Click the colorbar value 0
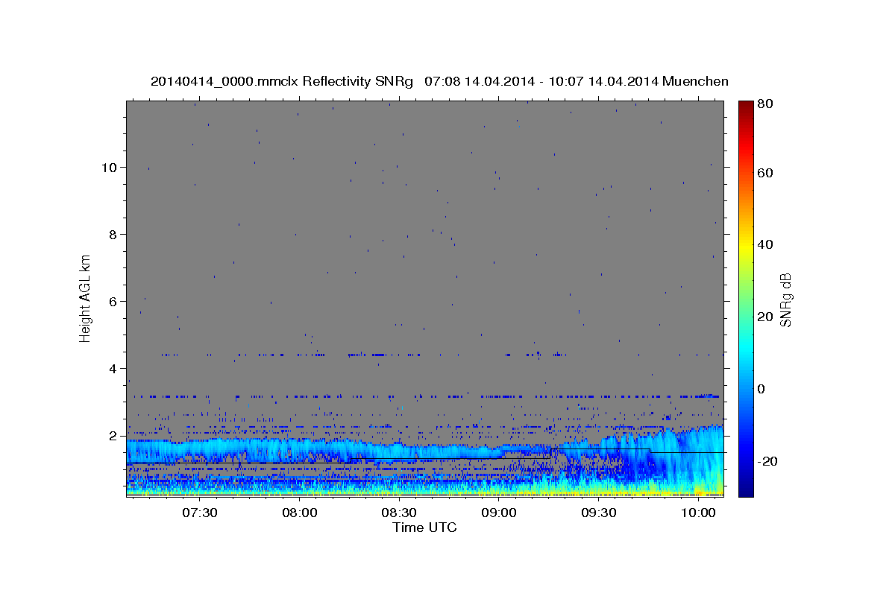This screenshot has width=895, height=596. point(762,389)
